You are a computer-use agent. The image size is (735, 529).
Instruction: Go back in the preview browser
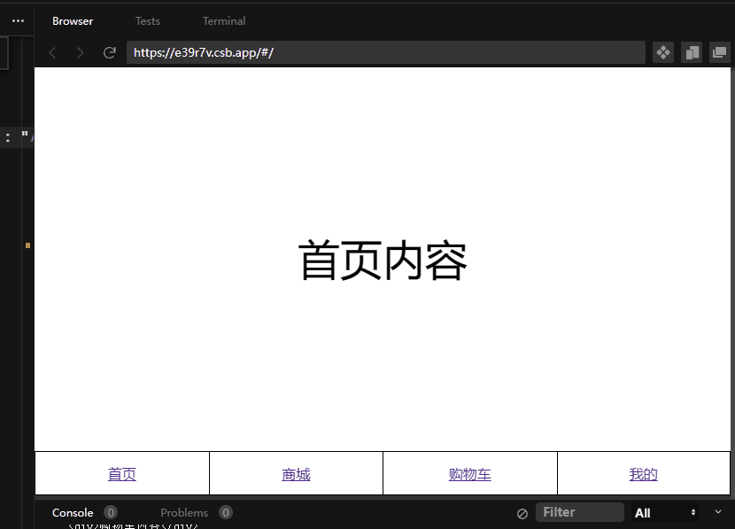(x=52, y=52)
